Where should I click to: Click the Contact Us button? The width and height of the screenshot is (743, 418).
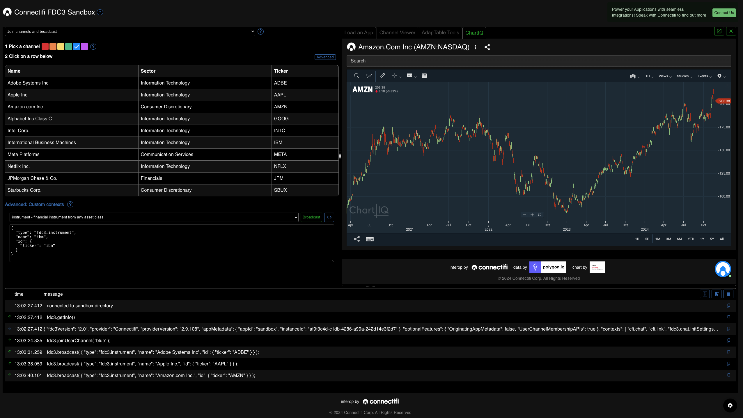coord(724,13)
